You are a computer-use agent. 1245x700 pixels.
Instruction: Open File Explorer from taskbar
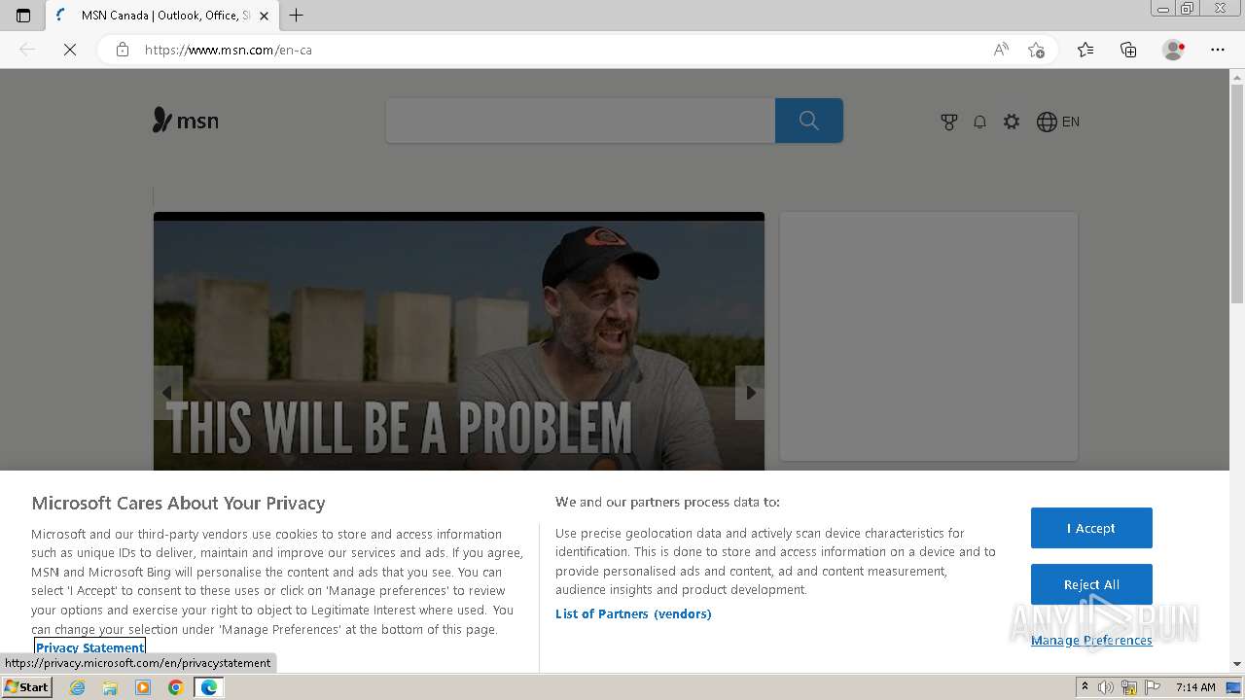point(110,687)
